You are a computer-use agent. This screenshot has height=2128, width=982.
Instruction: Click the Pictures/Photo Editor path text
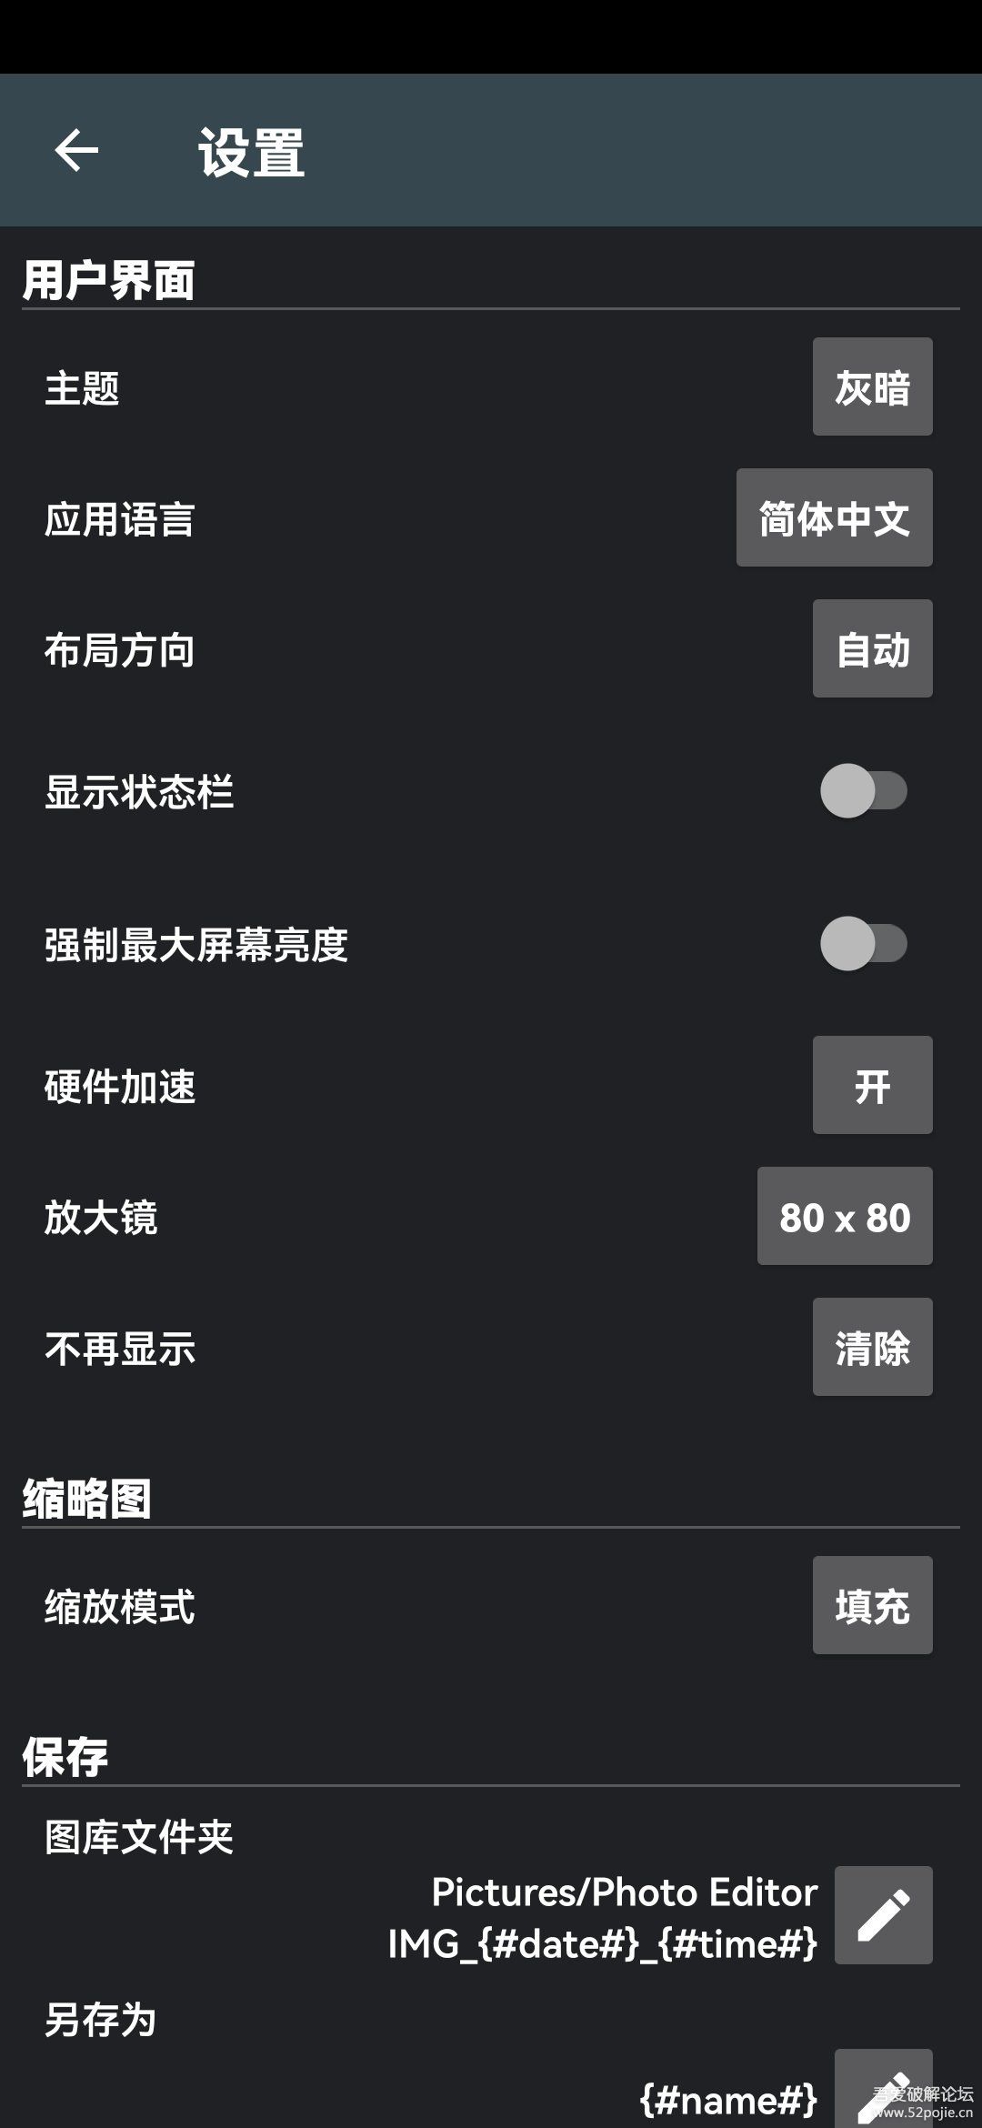tap(624, 1892)
